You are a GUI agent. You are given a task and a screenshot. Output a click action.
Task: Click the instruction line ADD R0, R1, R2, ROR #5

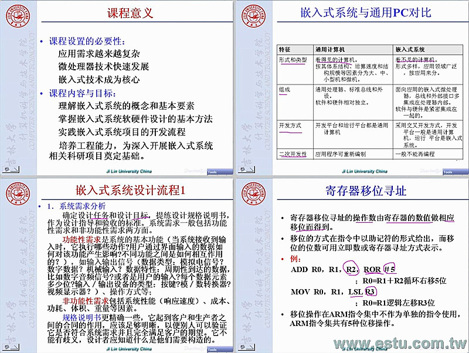pyautogui.click(x=344, y=269)
